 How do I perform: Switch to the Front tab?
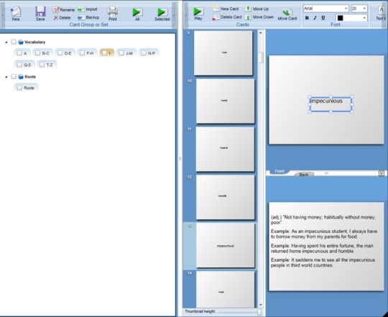280,171
